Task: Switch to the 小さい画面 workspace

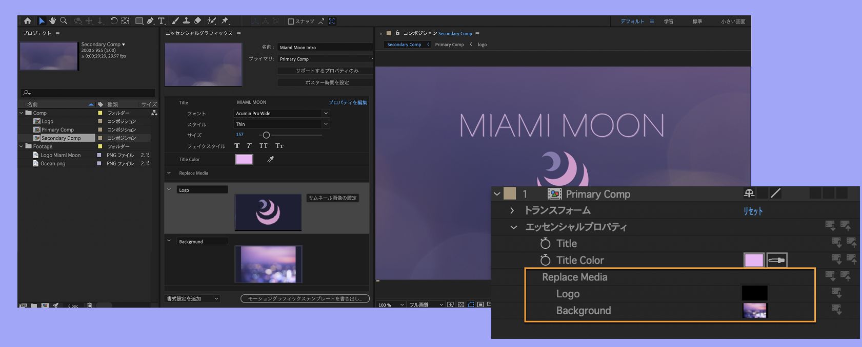Action: (x=733, y=21)
